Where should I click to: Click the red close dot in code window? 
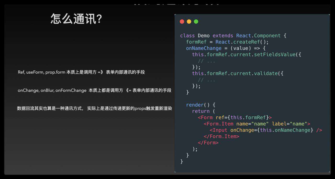[x=182, y=21]
